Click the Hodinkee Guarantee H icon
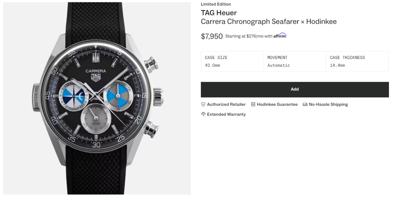393x197 pixels. [253, 104]
